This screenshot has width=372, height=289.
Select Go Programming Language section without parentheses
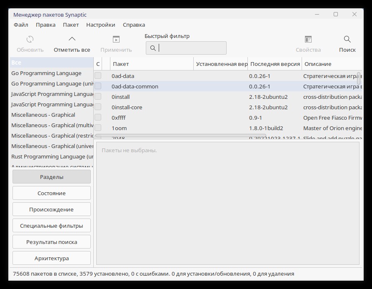pos(52,73)
